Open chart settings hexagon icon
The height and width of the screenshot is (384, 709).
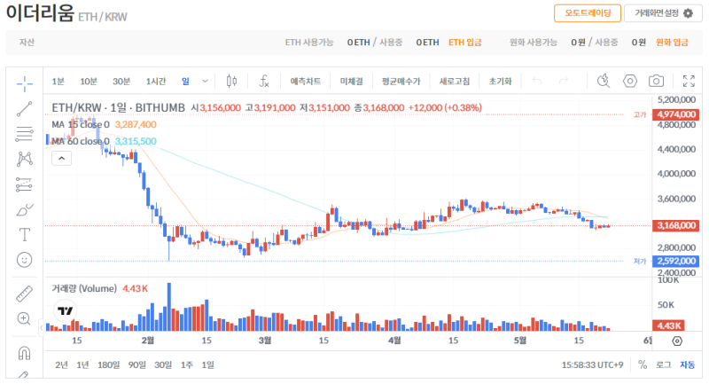tap(630, 81)
